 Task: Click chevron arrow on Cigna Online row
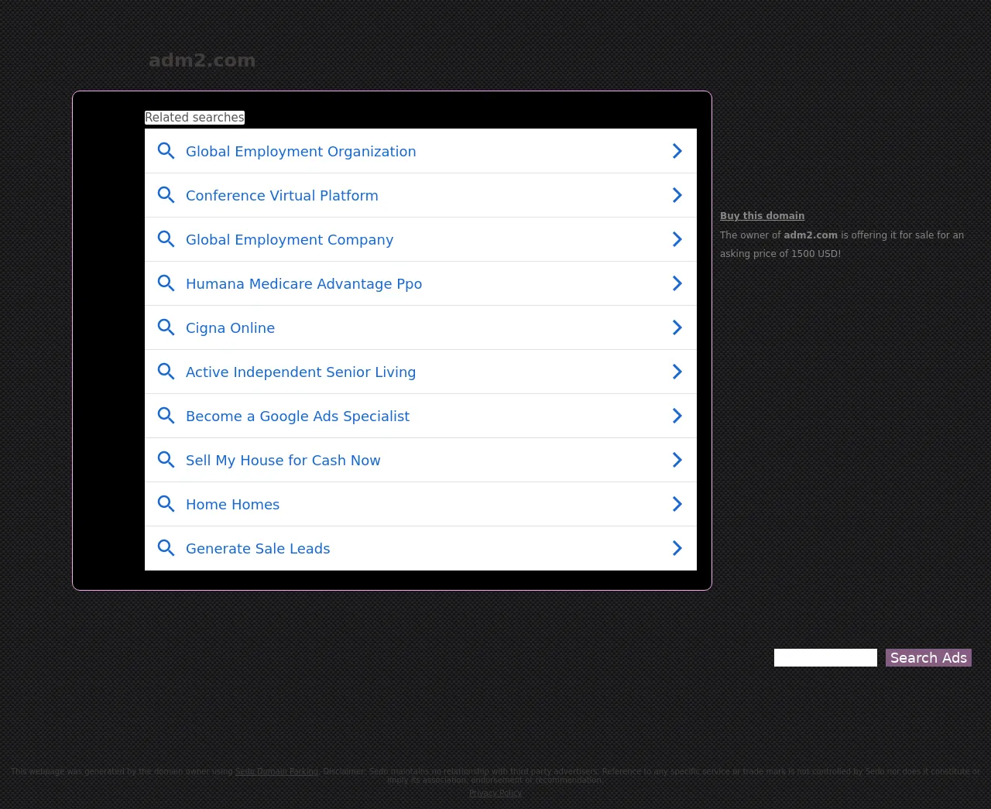click(677, 327)
